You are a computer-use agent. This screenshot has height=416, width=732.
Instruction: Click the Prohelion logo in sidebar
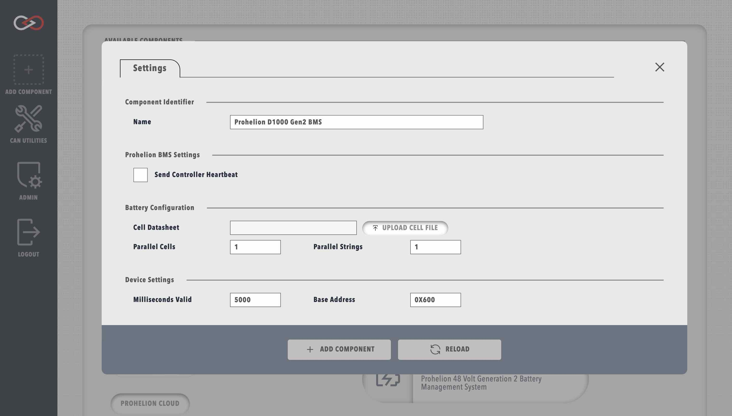28,23
